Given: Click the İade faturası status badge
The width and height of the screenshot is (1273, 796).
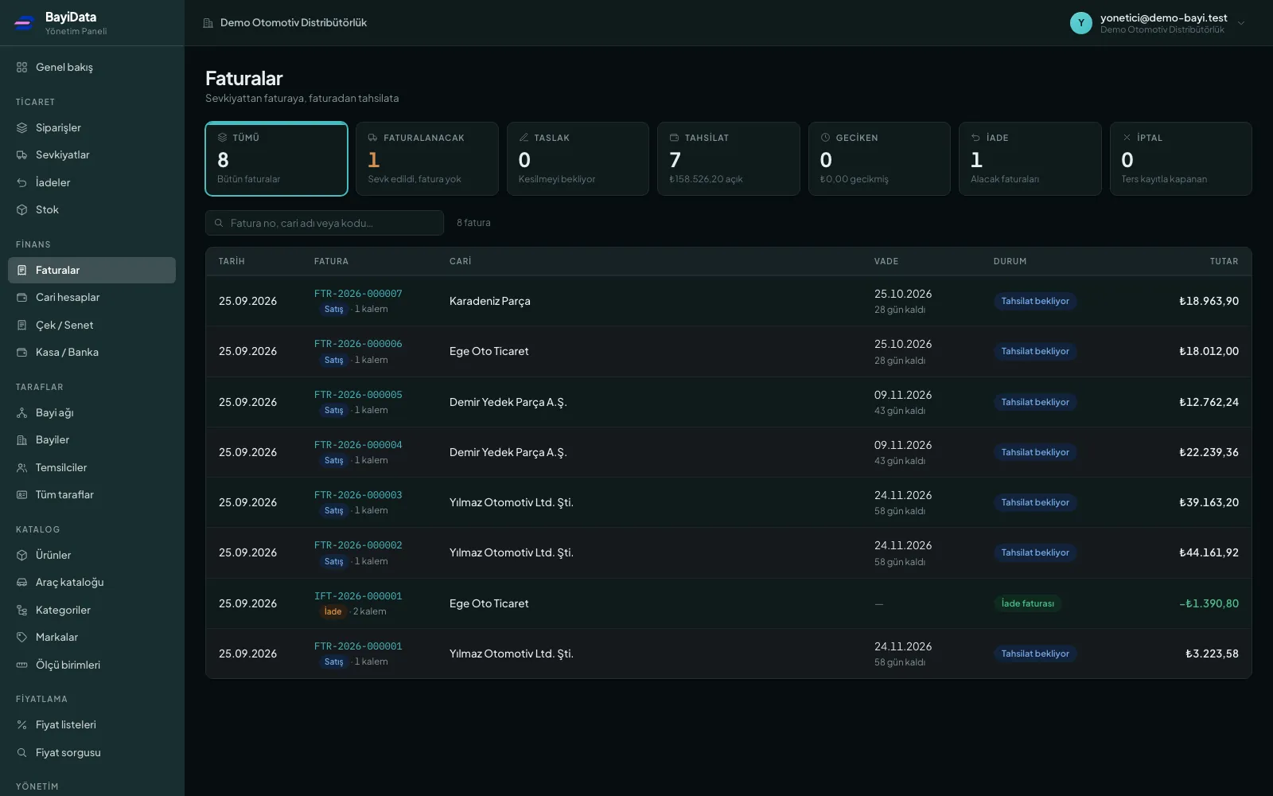Looking at the screenshot, I should pos(1027,603).
